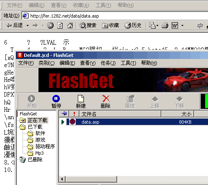Open IE 工具(T) menu

click(x=103, y=5)
